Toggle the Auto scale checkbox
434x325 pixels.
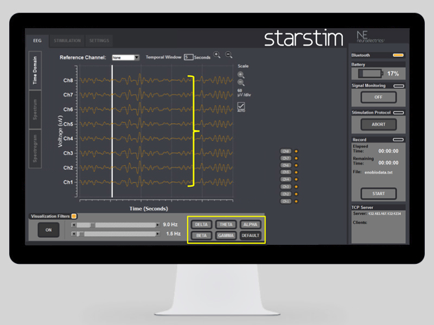pyautogui.click(x=241, y=106)
